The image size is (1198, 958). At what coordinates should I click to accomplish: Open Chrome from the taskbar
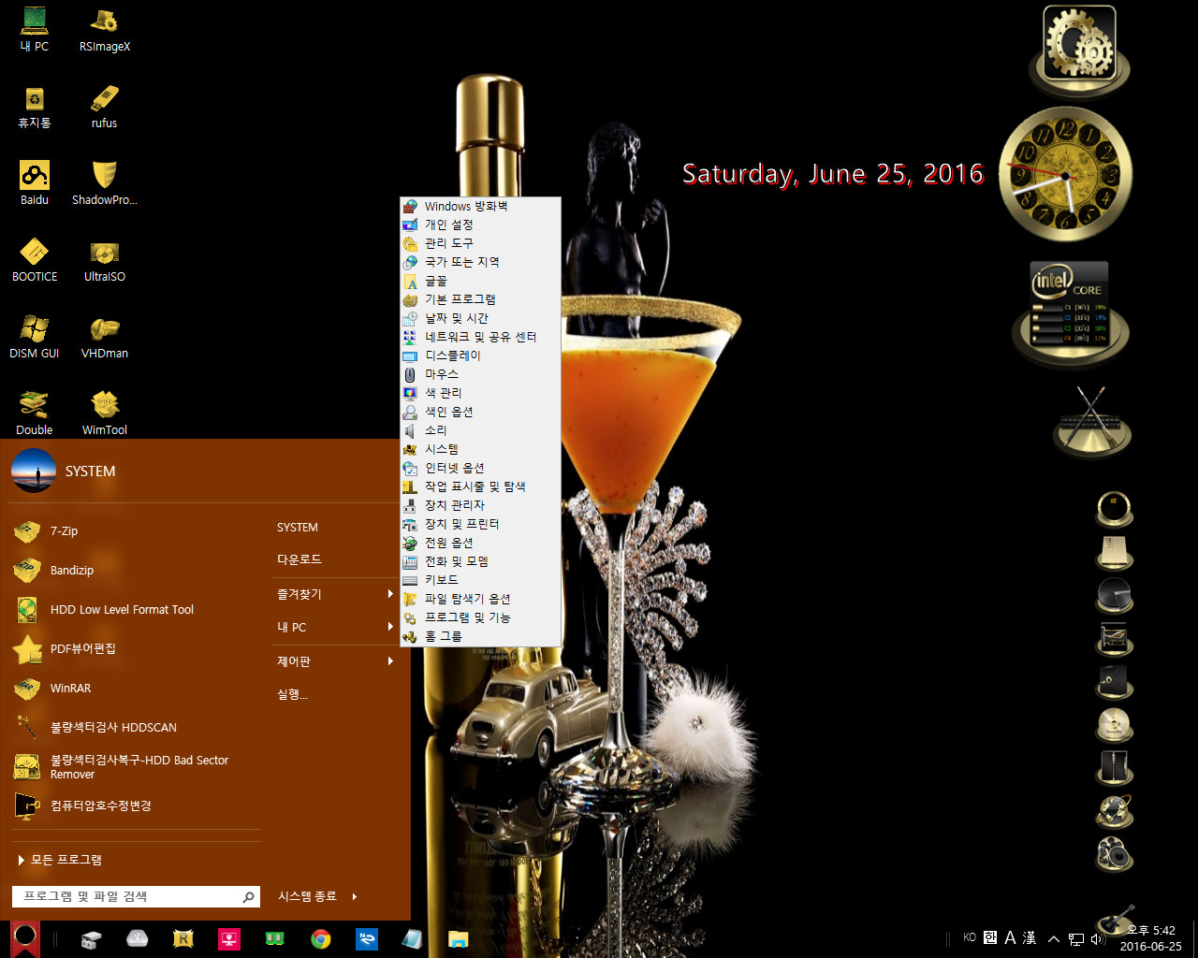pos(321,939)
